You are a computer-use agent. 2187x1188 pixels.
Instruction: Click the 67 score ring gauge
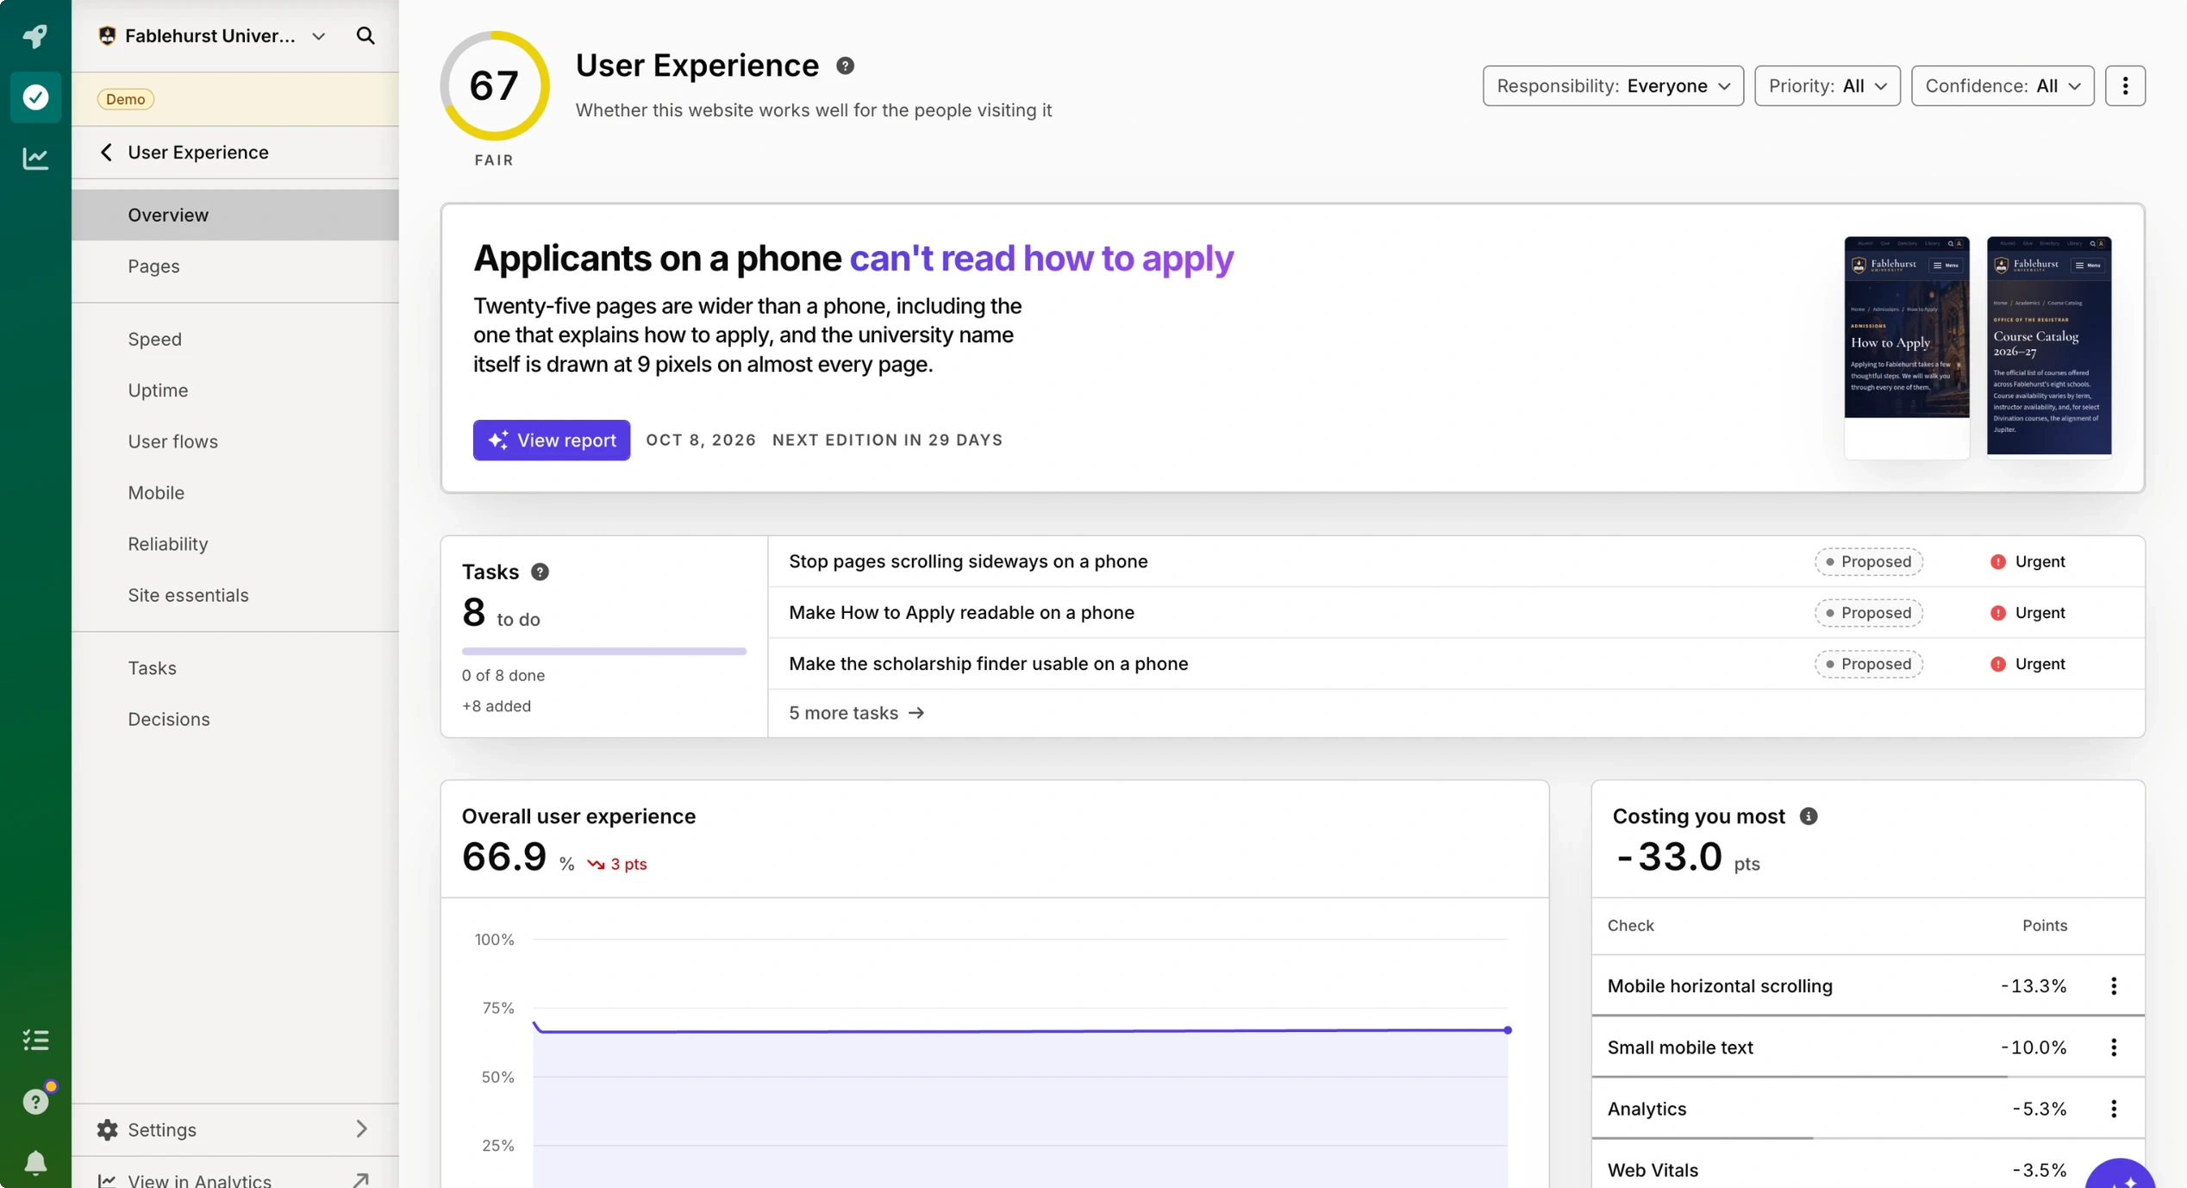(x=494, y=85)
